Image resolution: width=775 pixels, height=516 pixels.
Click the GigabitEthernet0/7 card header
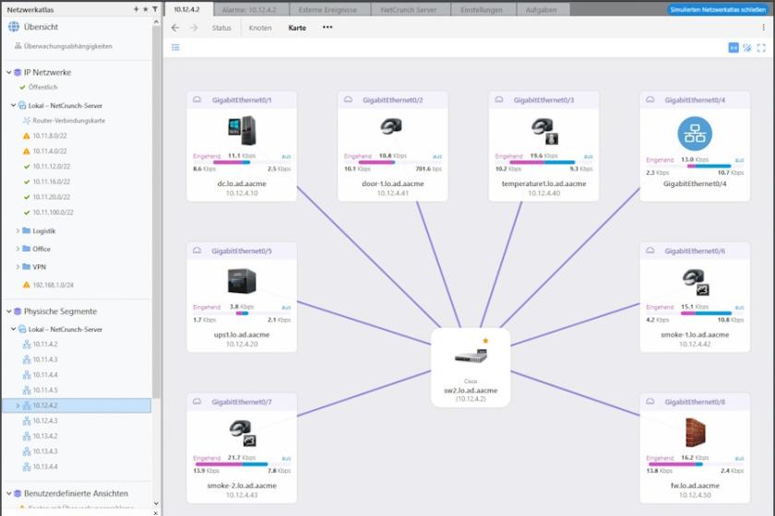(x=242, y=402)
